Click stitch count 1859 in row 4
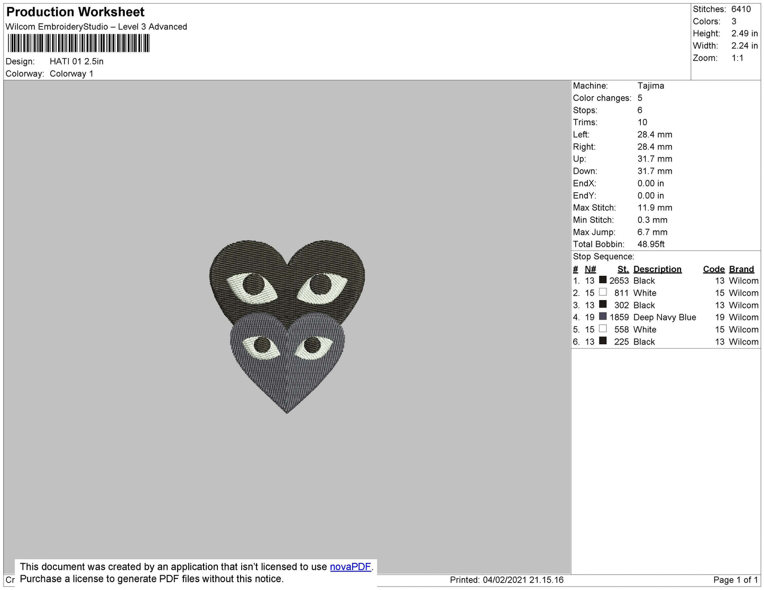The height and width of the screenshot is (590, 764). point(619,317)
